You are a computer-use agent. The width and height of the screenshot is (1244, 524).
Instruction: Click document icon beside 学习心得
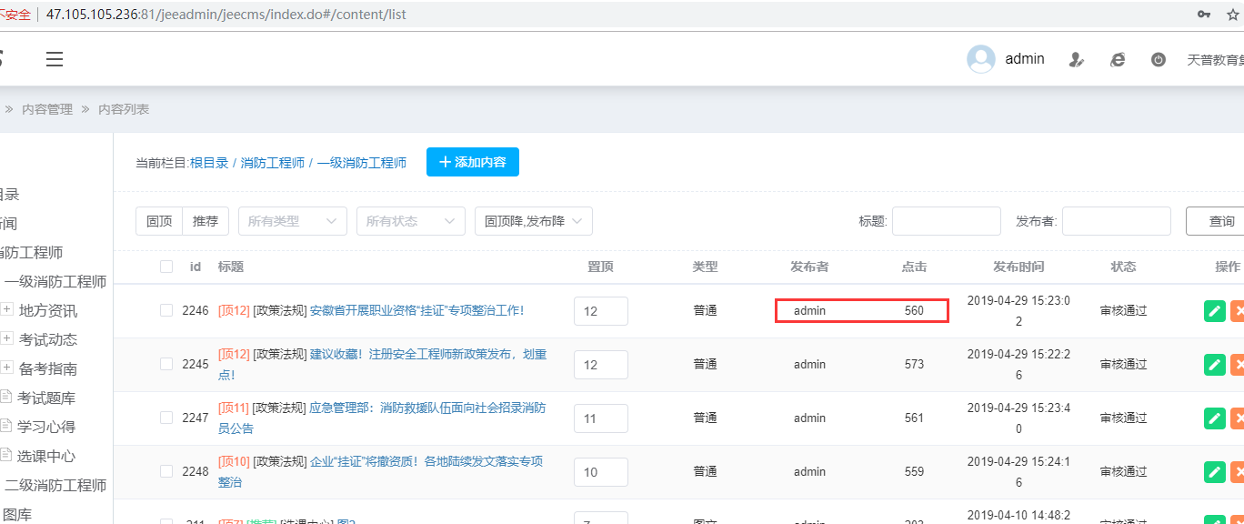pyautogui.click(x=5, y=427)
